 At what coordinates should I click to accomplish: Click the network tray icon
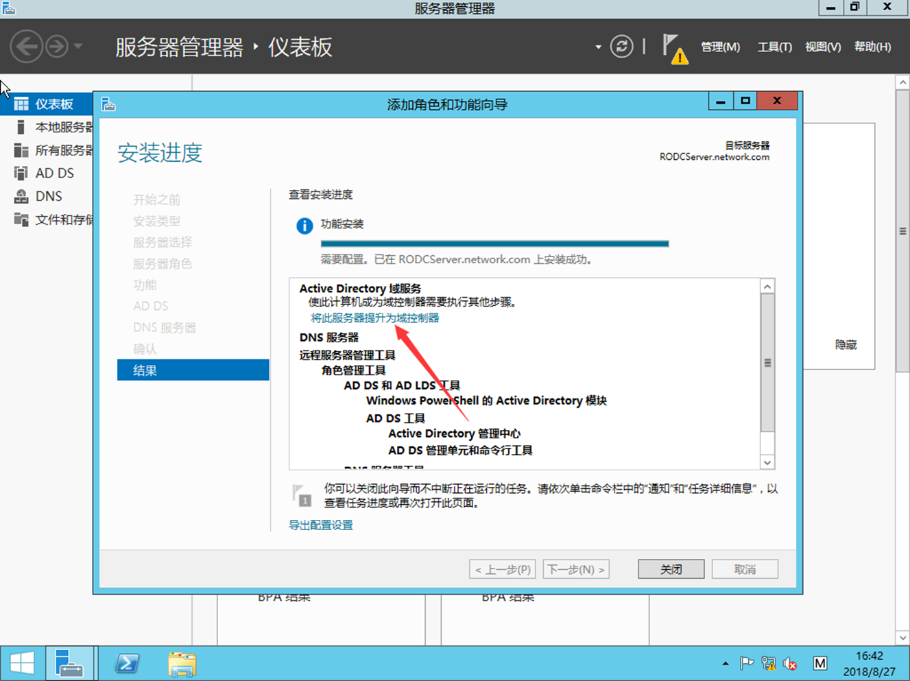click(769, 663)
